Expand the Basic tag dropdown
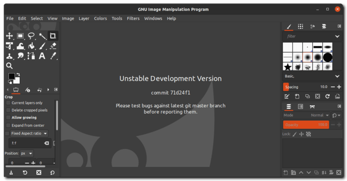 coord(337,76)
